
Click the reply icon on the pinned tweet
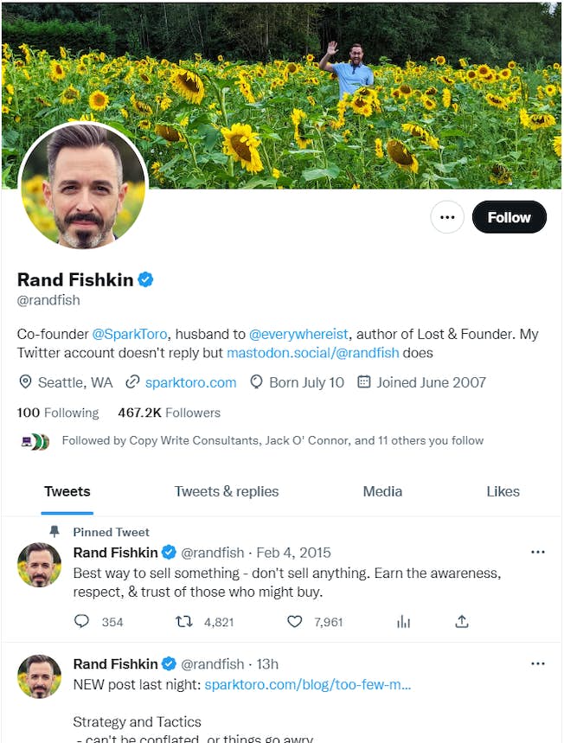[81, 622]
